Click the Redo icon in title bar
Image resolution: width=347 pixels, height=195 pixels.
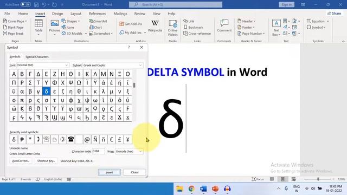point(54,4)
